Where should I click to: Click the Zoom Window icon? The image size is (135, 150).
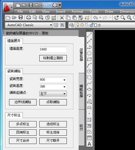click(x=129, y=18)
